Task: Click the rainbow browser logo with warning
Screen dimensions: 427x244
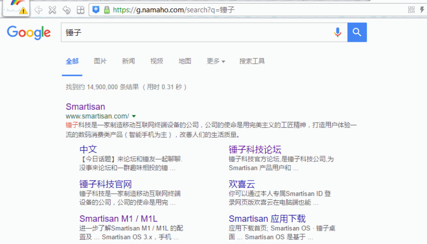Action: pyautogui.click(x=16, y=8)
